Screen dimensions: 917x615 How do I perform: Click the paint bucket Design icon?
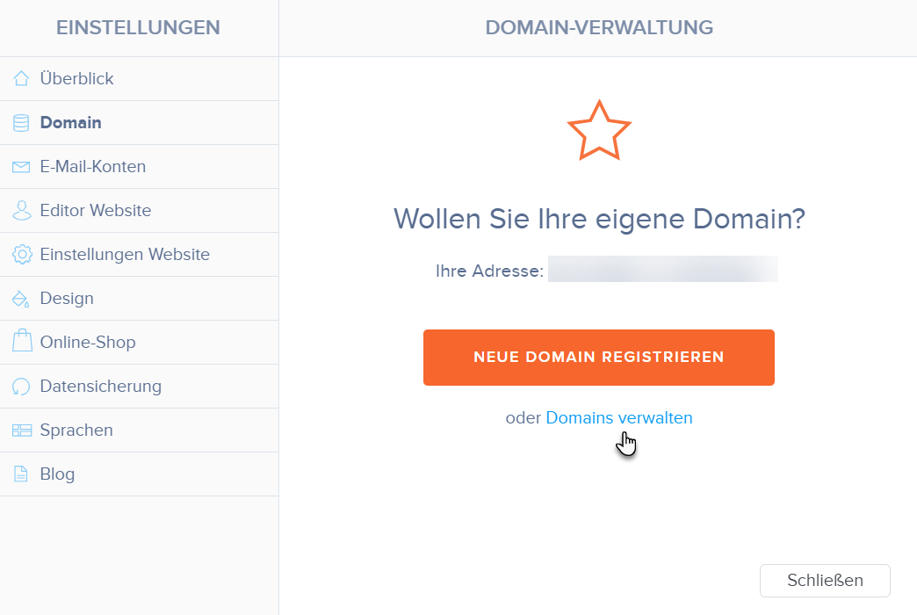[x=22, y=299]
